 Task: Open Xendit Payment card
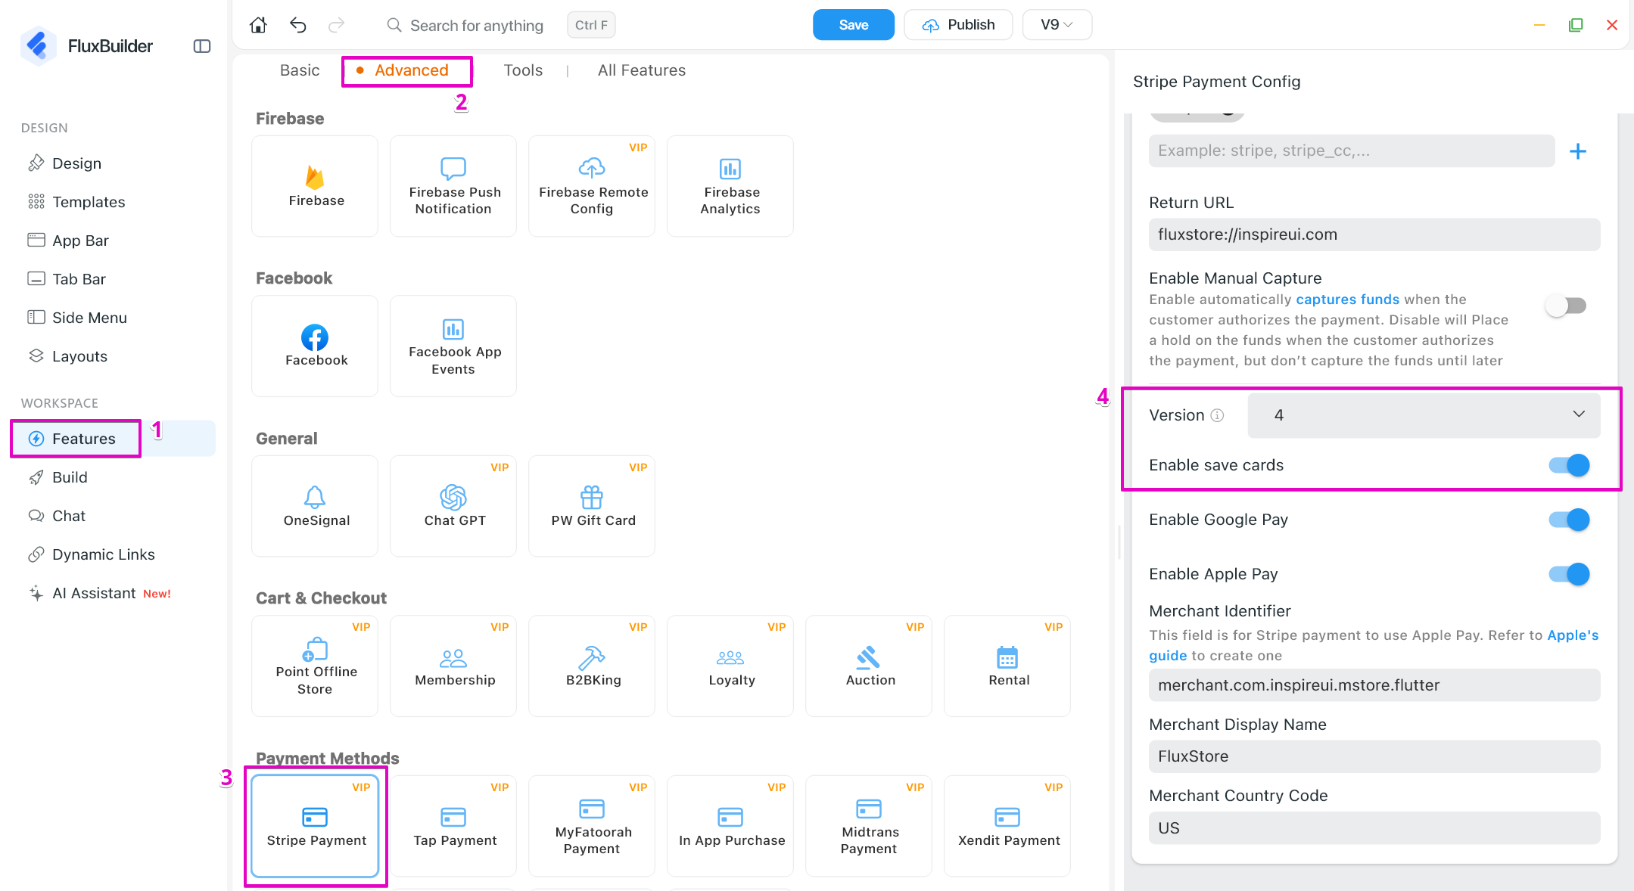[x=1007, y=826]
